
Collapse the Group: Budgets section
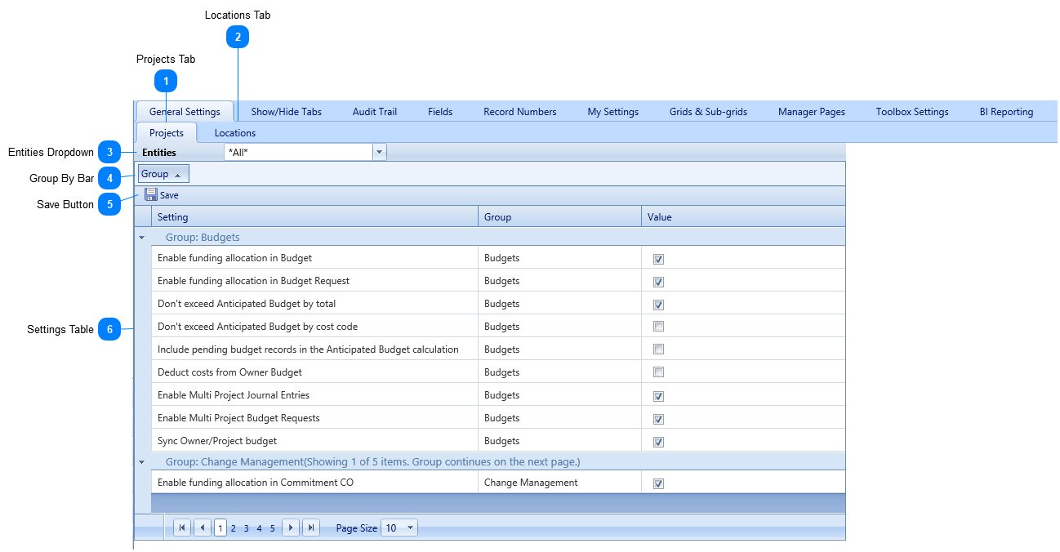[x=142, y=238]
